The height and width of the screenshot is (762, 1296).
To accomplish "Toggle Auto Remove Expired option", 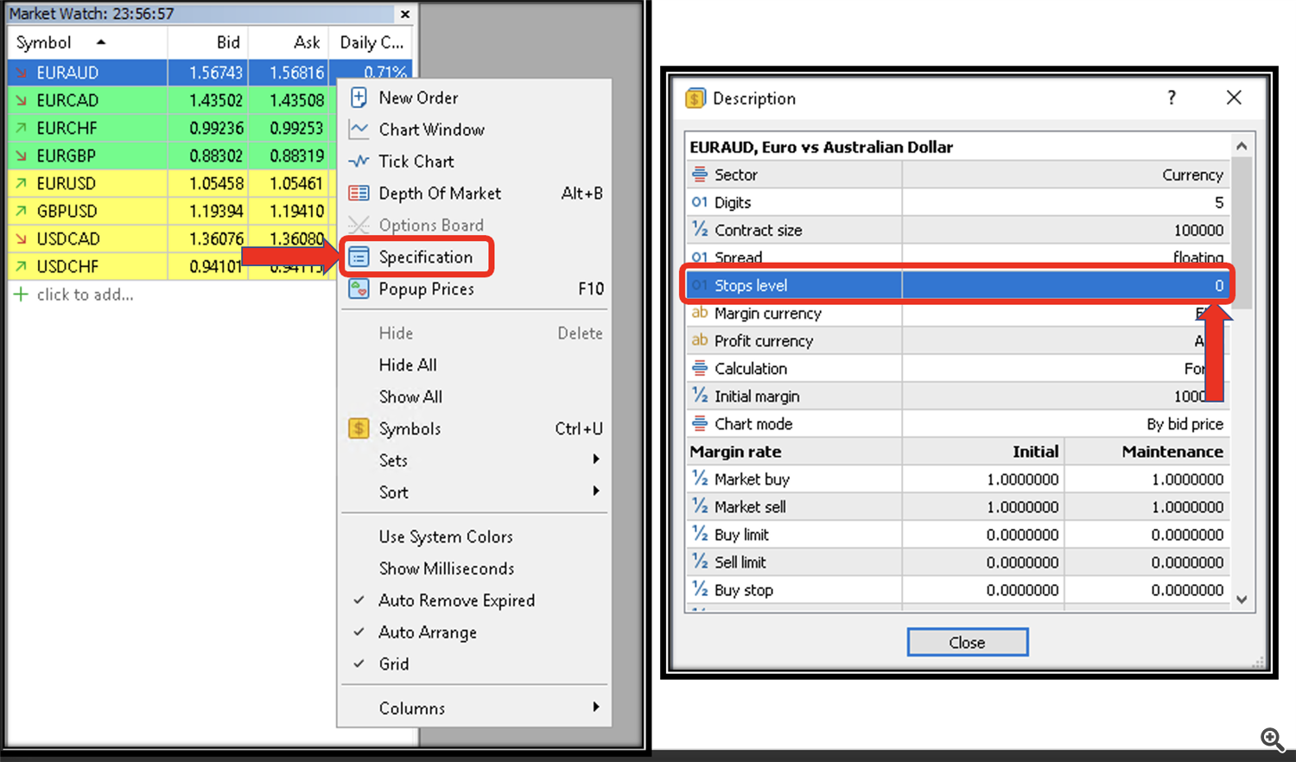I will coord(456,600).
